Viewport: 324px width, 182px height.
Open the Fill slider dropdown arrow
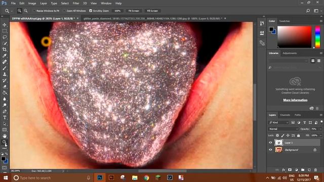click(320, 135)
